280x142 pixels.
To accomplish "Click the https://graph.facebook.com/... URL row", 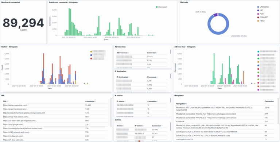I will coord(55,109).
